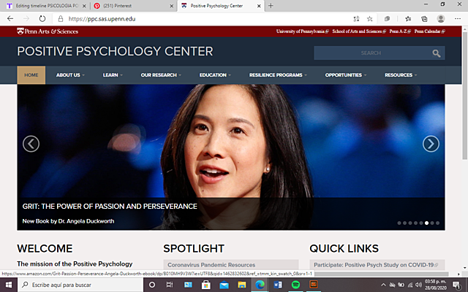Close the Pinterest tab
The height and width of the screenshot is (292, 468).
coord(172,6)
